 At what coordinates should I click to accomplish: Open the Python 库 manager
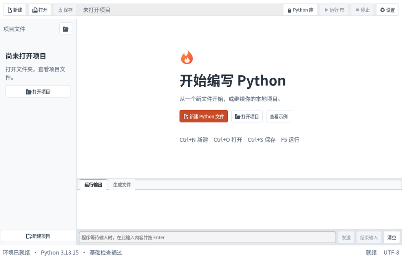(300, 10)
